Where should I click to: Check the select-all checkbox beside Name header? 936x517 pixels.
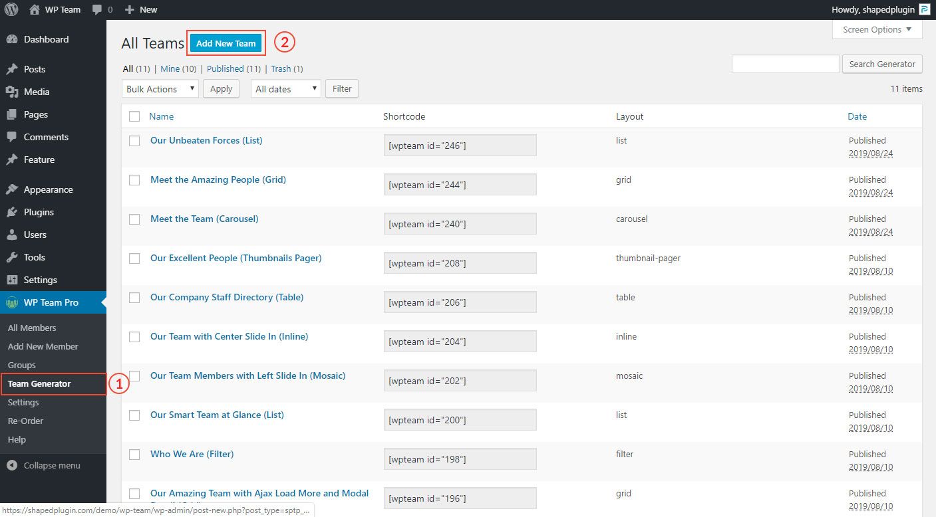pyautogui.click(x=134, y=116)
